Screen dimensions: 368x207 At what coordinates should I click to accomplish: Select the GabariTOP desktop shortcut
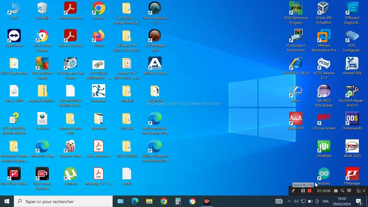[x=296, y=121]
